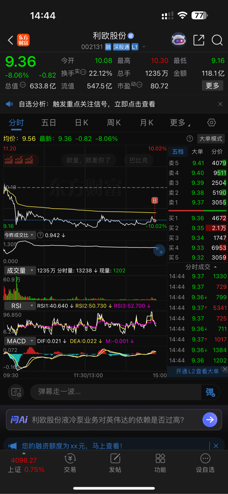Viewport: 228px width, 494px height.
Task: Select the 买5 row at 9.32
Action: (x=197, y=258)
